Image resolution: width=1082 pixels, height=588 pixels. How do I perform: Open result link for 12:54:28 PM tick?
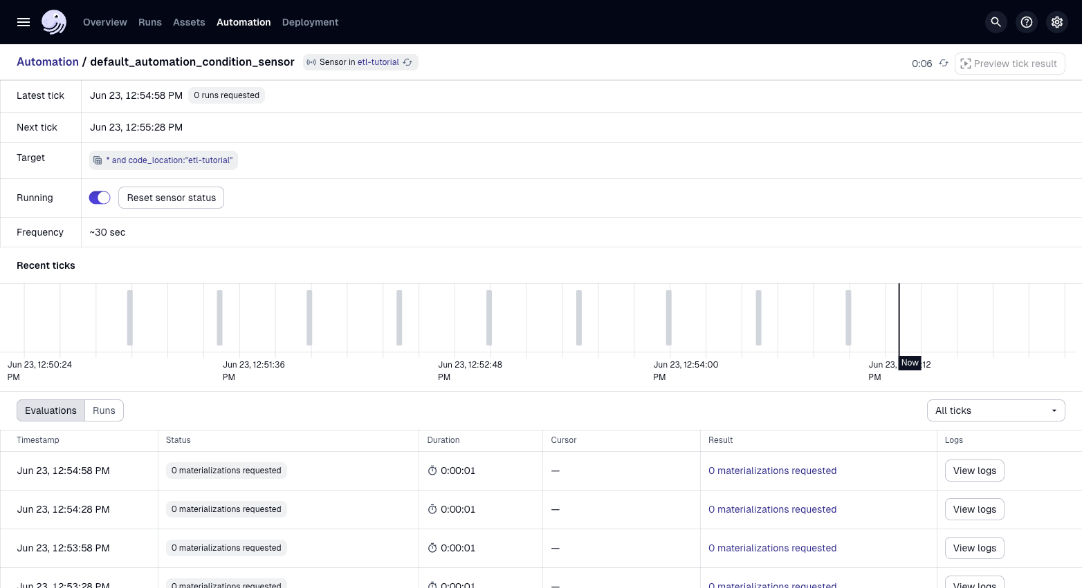click(772, 509)
